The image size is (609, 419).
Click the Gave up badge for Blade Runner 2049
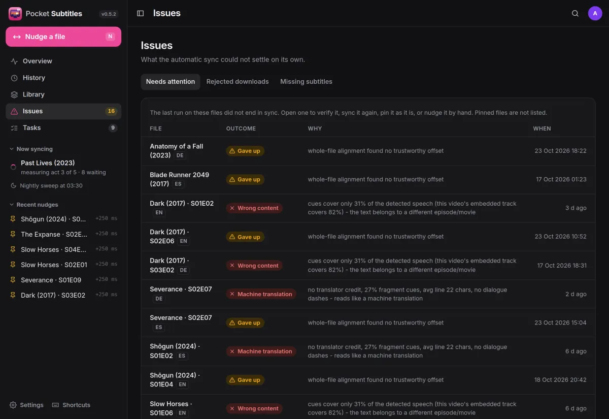245,179
